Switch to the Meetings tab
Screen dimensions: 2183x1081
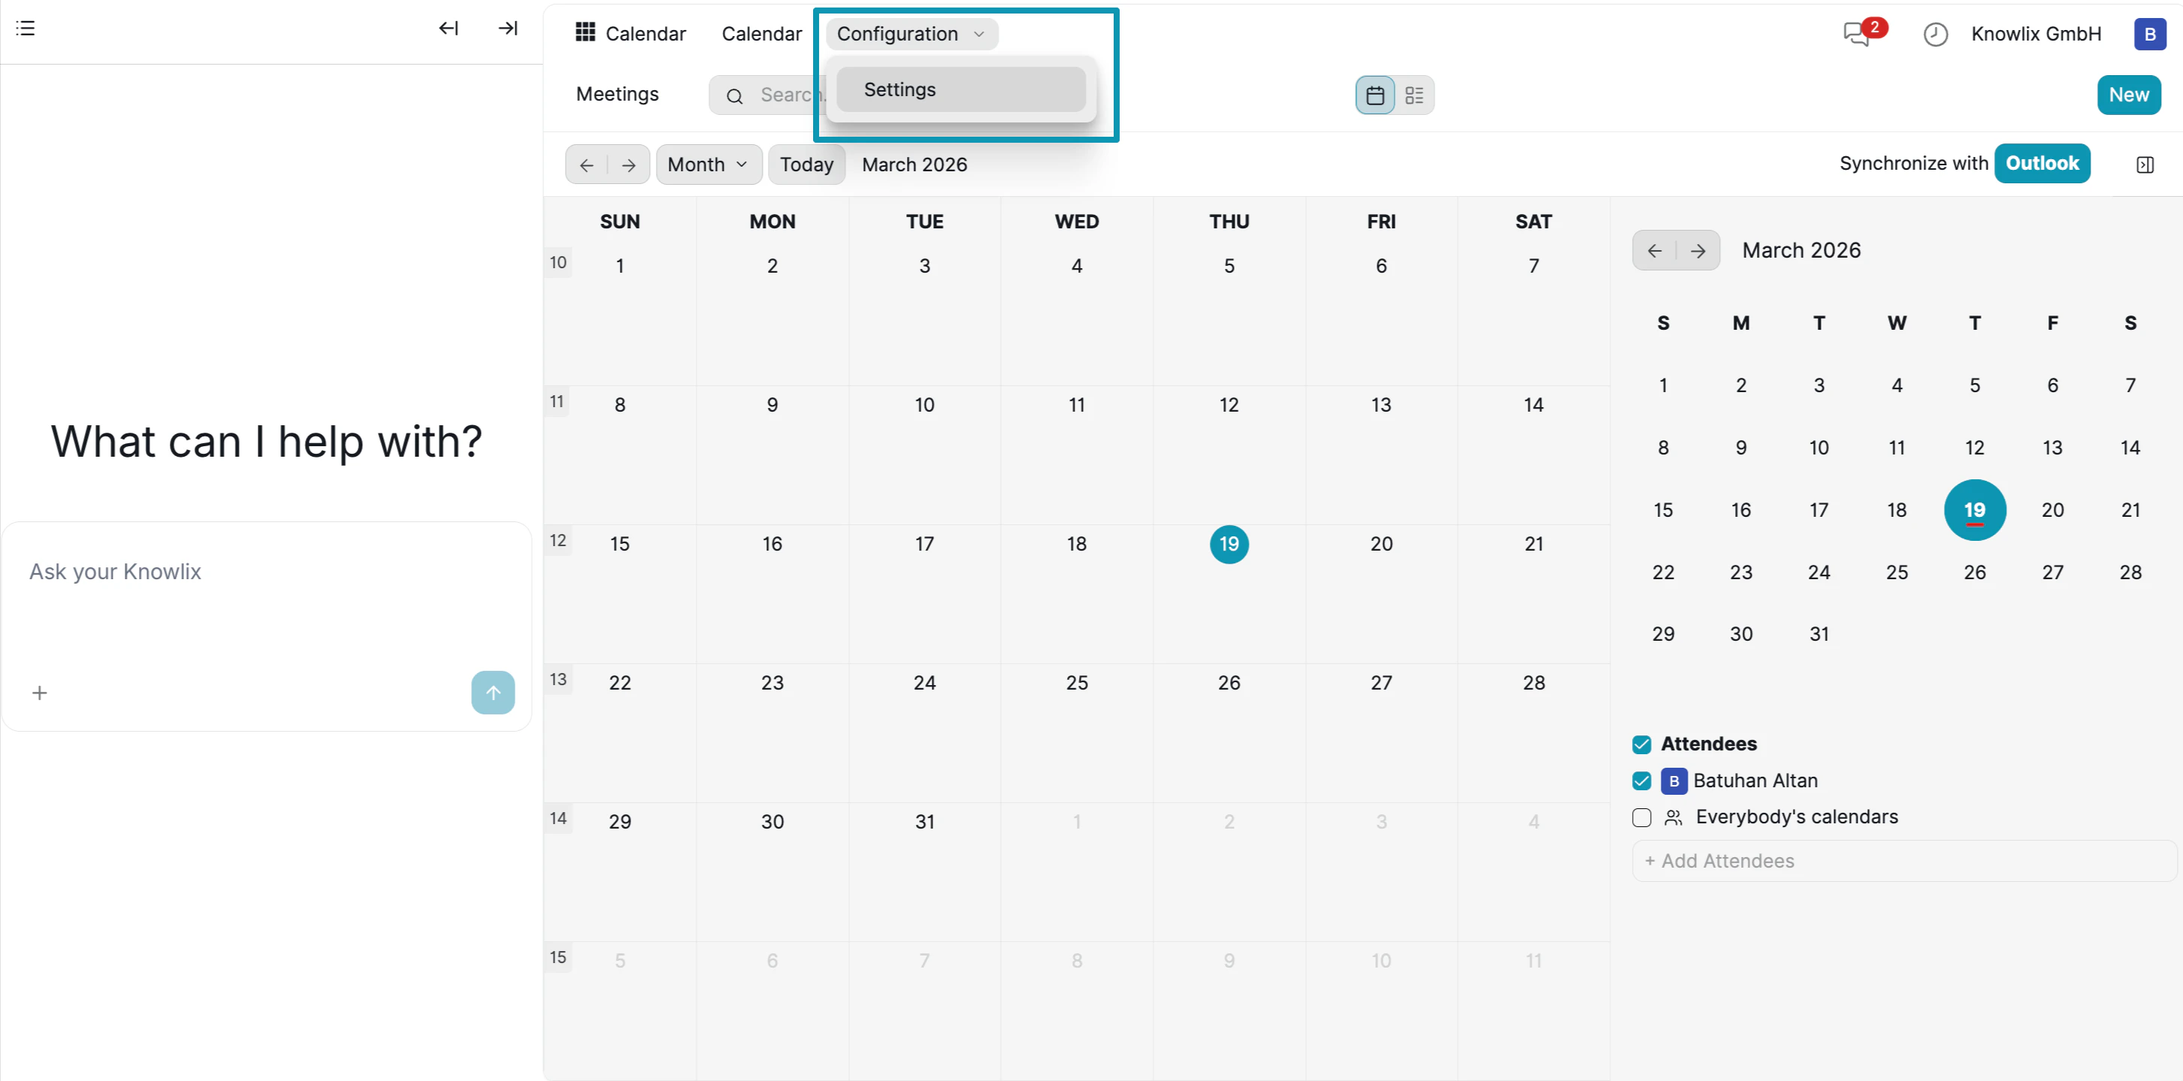click(x=616, y=94)
